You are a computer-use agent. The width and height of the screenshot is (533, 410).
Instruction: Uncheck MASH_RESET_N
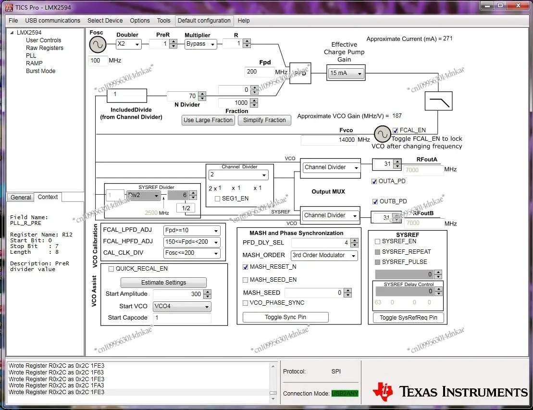click(246, 267)
